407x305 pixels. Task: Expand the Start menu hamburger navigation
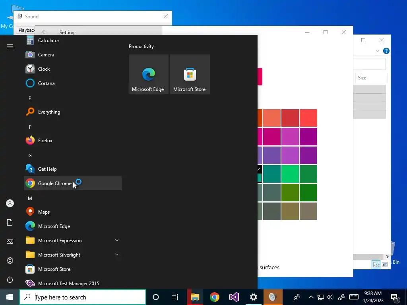pyautogui.click(x=10, y=46)
